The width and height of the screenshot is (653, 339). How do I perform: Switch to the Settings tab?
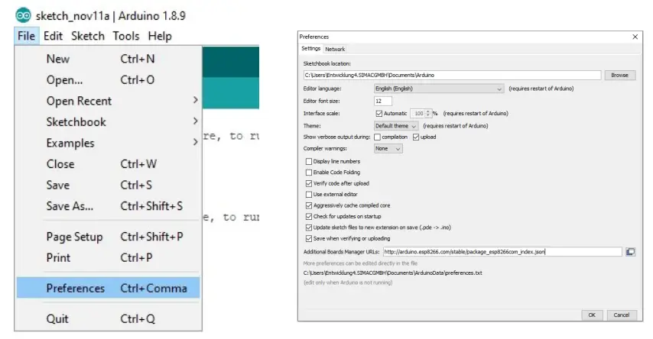[310, 49]
